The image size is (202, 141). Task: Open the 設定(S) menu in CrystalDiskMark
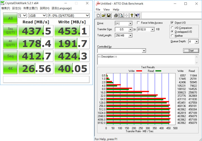point(17,8)
